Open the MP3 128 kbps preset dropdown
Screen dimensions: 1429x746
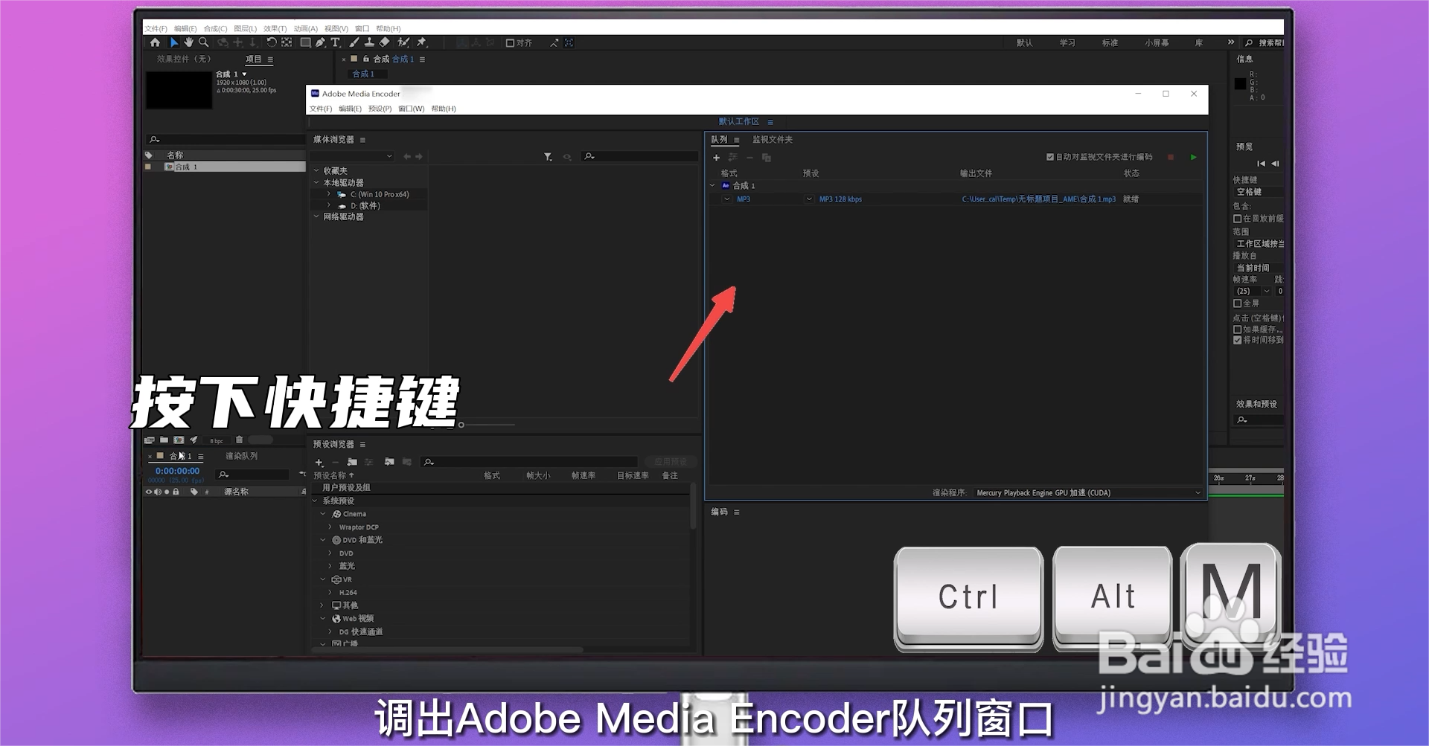(x=809, y=199)
